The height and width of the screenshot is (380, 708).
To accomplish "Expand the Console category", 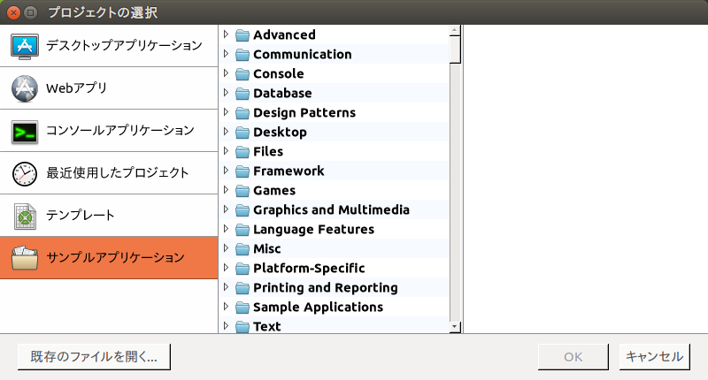I will pos(227,73).
